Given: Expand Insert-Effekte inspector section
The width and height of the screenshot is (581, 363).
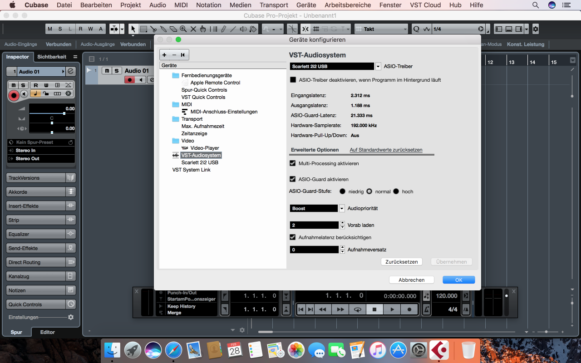Looking at the screenshot, I should (x=41, y=206).
